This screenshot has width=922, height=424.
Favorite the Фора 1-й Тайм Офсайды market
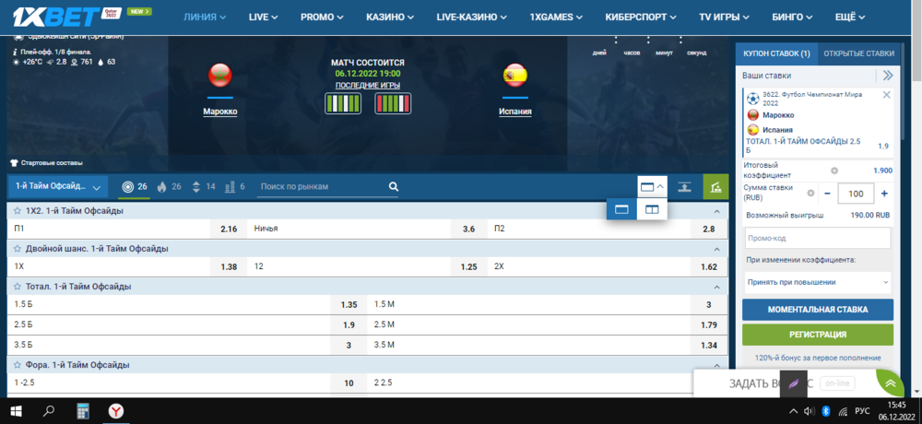(x=18, y=365)
